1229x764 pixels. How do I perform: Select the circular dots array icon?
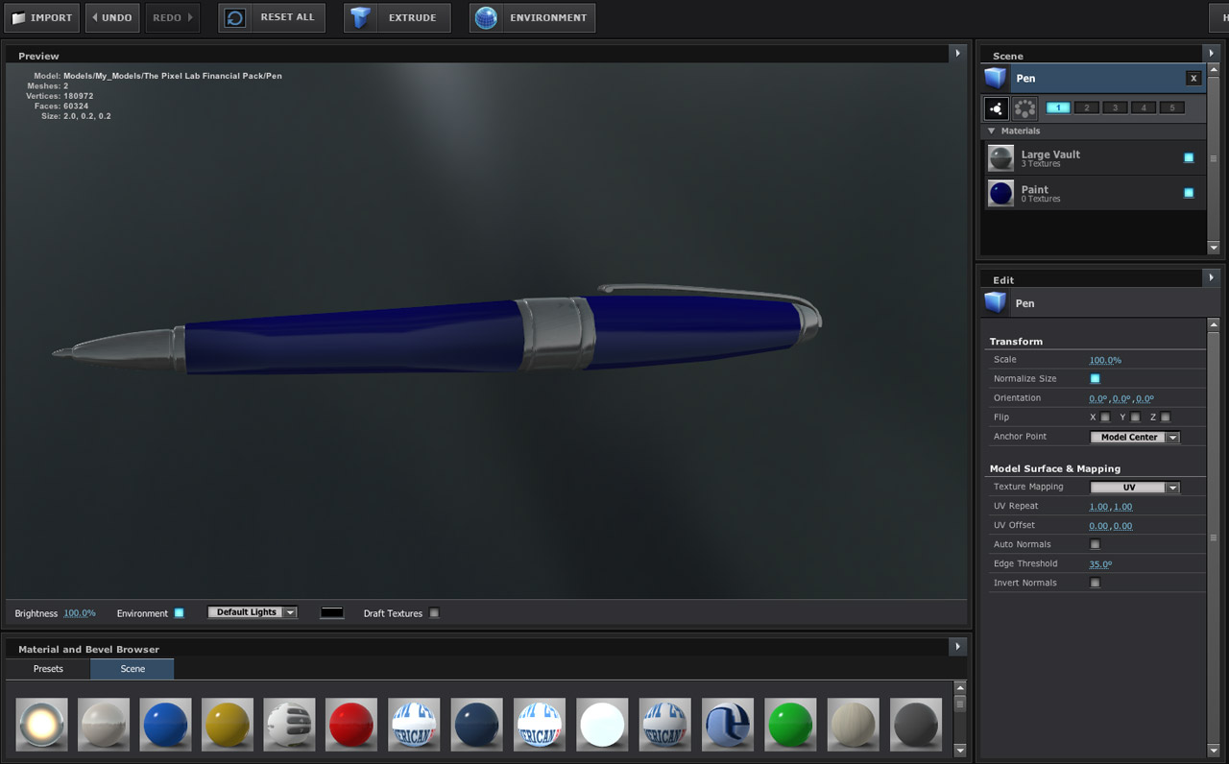point(1024,108)
